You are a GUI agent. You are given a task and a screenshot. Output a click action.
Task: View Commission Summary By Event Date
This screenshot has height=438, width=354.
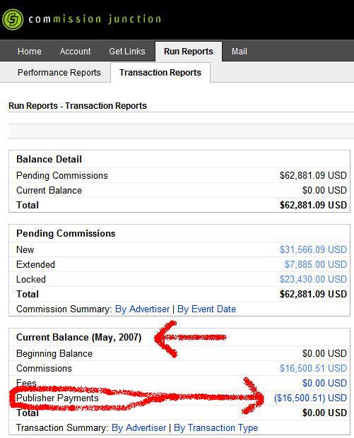click(x=206, y=309)
